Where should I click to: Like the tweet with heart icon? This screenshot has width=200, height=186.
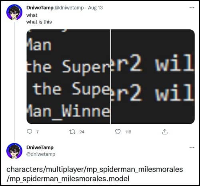118,132
